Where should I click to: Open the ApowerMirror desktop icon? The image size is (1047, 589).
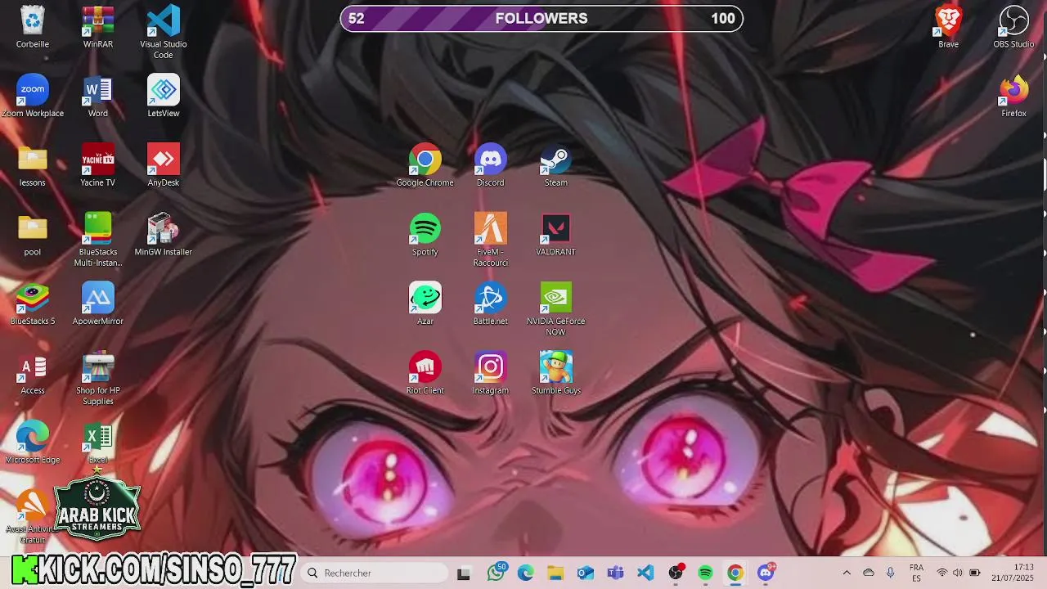(98, 303)
